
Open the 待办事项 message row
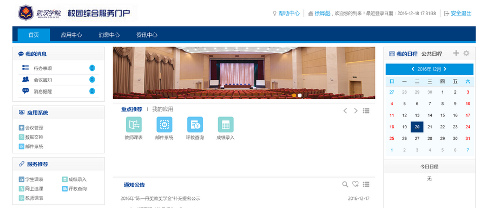click(58, 68)
